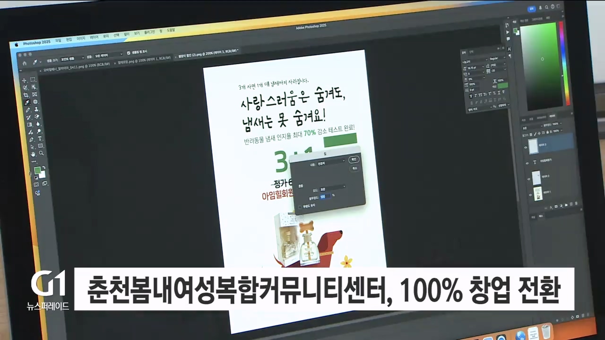Click the opacity input field in Fill dialog

tap(325, 196)
